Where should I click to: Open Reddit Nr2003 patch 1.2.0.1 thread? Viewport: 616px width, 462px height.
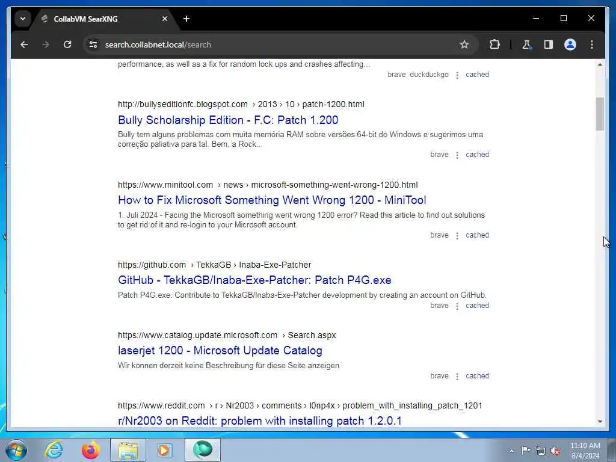click(x=260, y=420)
